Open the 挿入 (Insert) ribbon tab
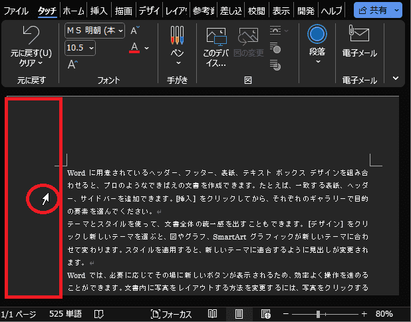 click(98, 11)
